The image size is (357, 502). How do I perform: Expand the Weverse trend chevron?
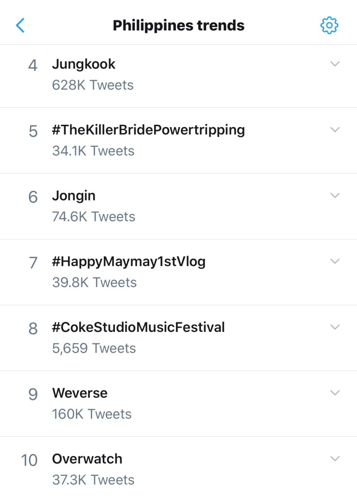[335, 393]
